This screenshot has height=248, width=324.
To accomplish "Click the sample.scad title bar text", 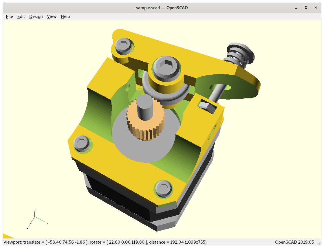I will click(162, 8).
